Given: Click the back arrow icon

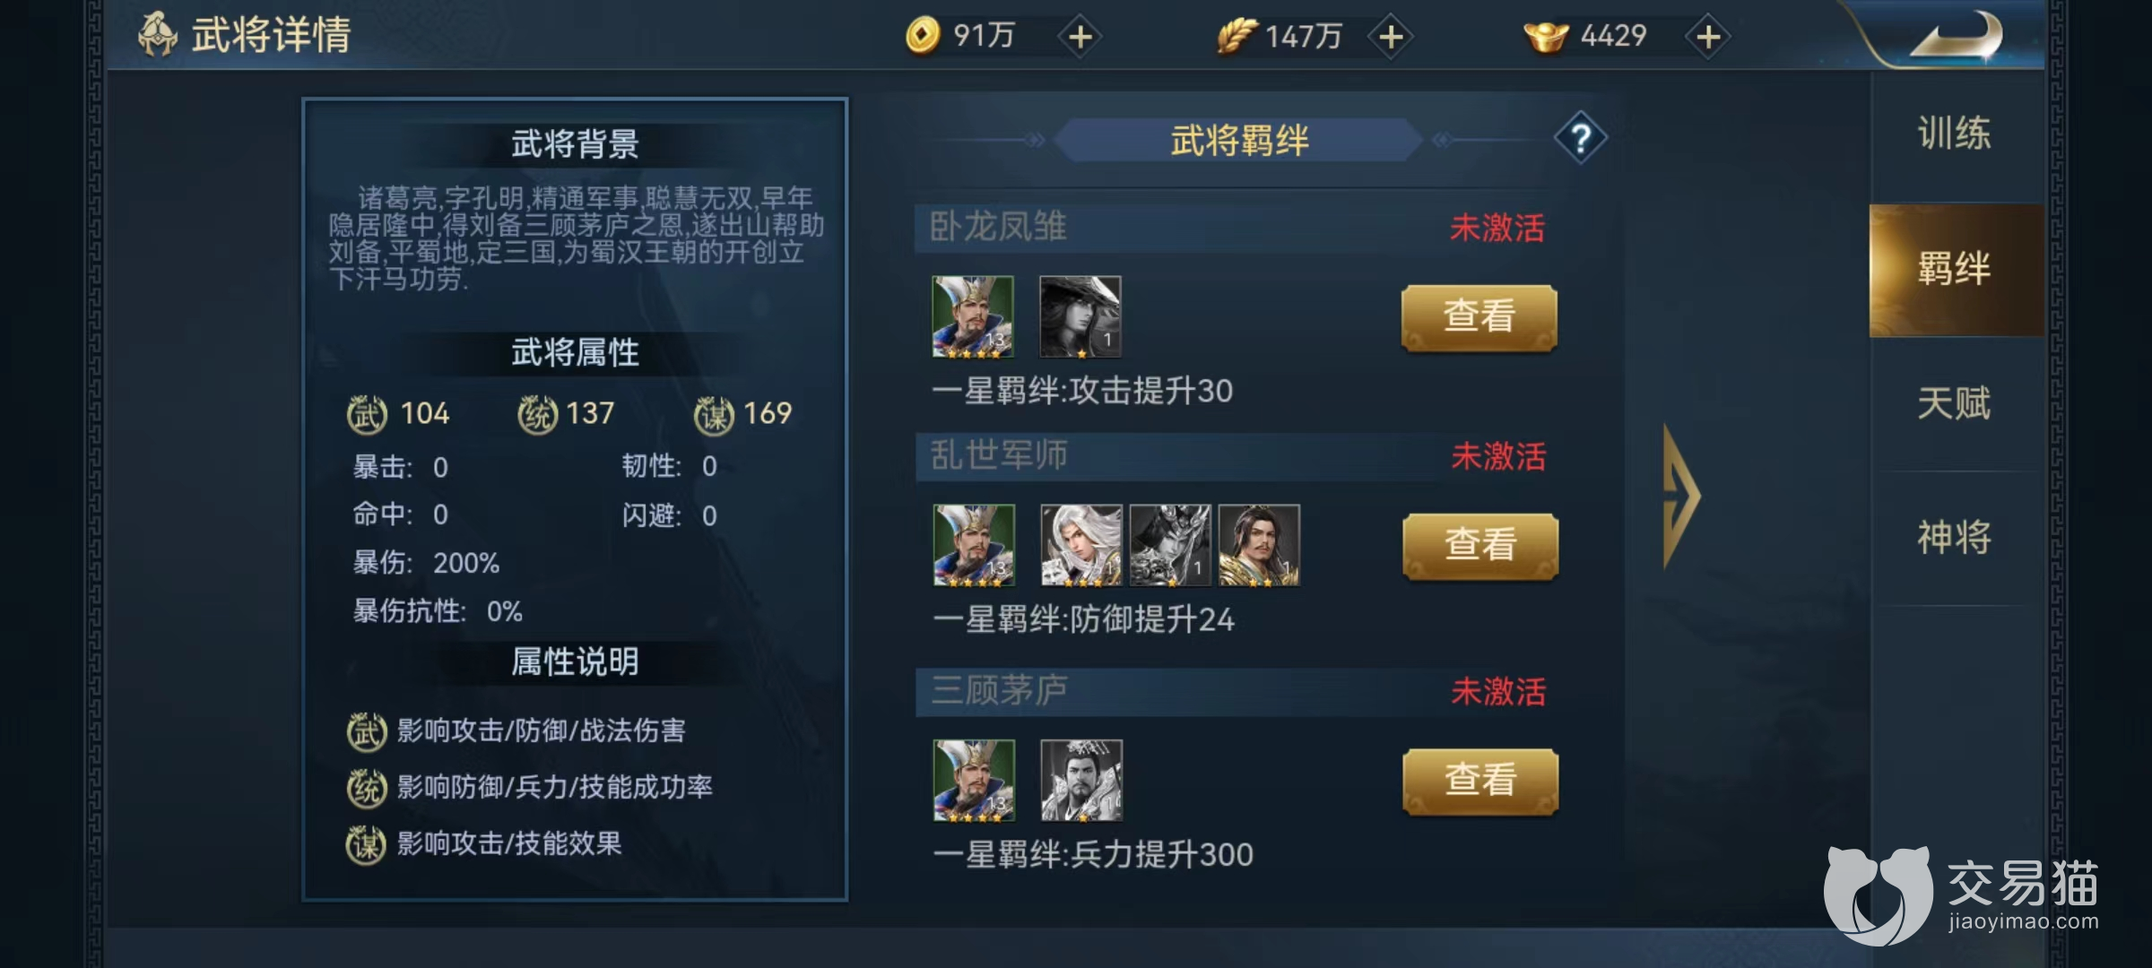Looking at the screenshot, I should [1957, 36].
